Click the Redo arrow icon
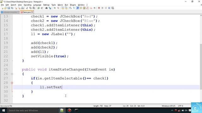The image size is (202, 113). point(42,8)
